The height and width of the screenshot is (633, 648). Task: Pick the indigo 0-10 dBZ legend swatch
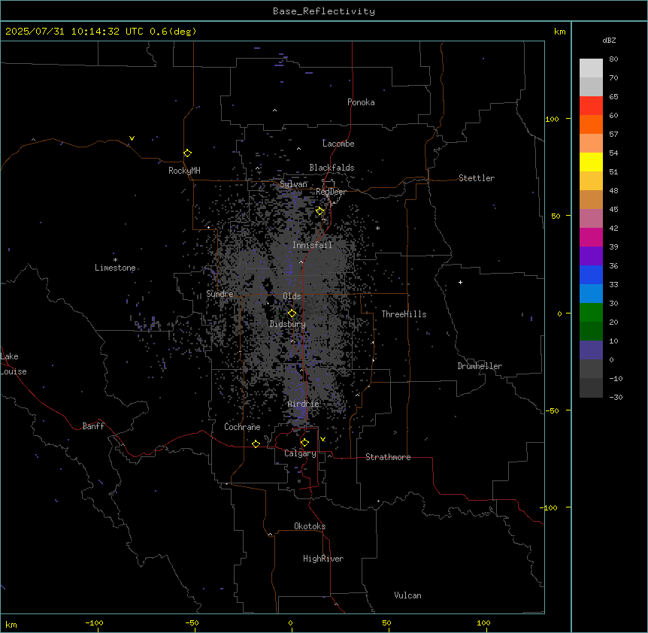(591, 350)
